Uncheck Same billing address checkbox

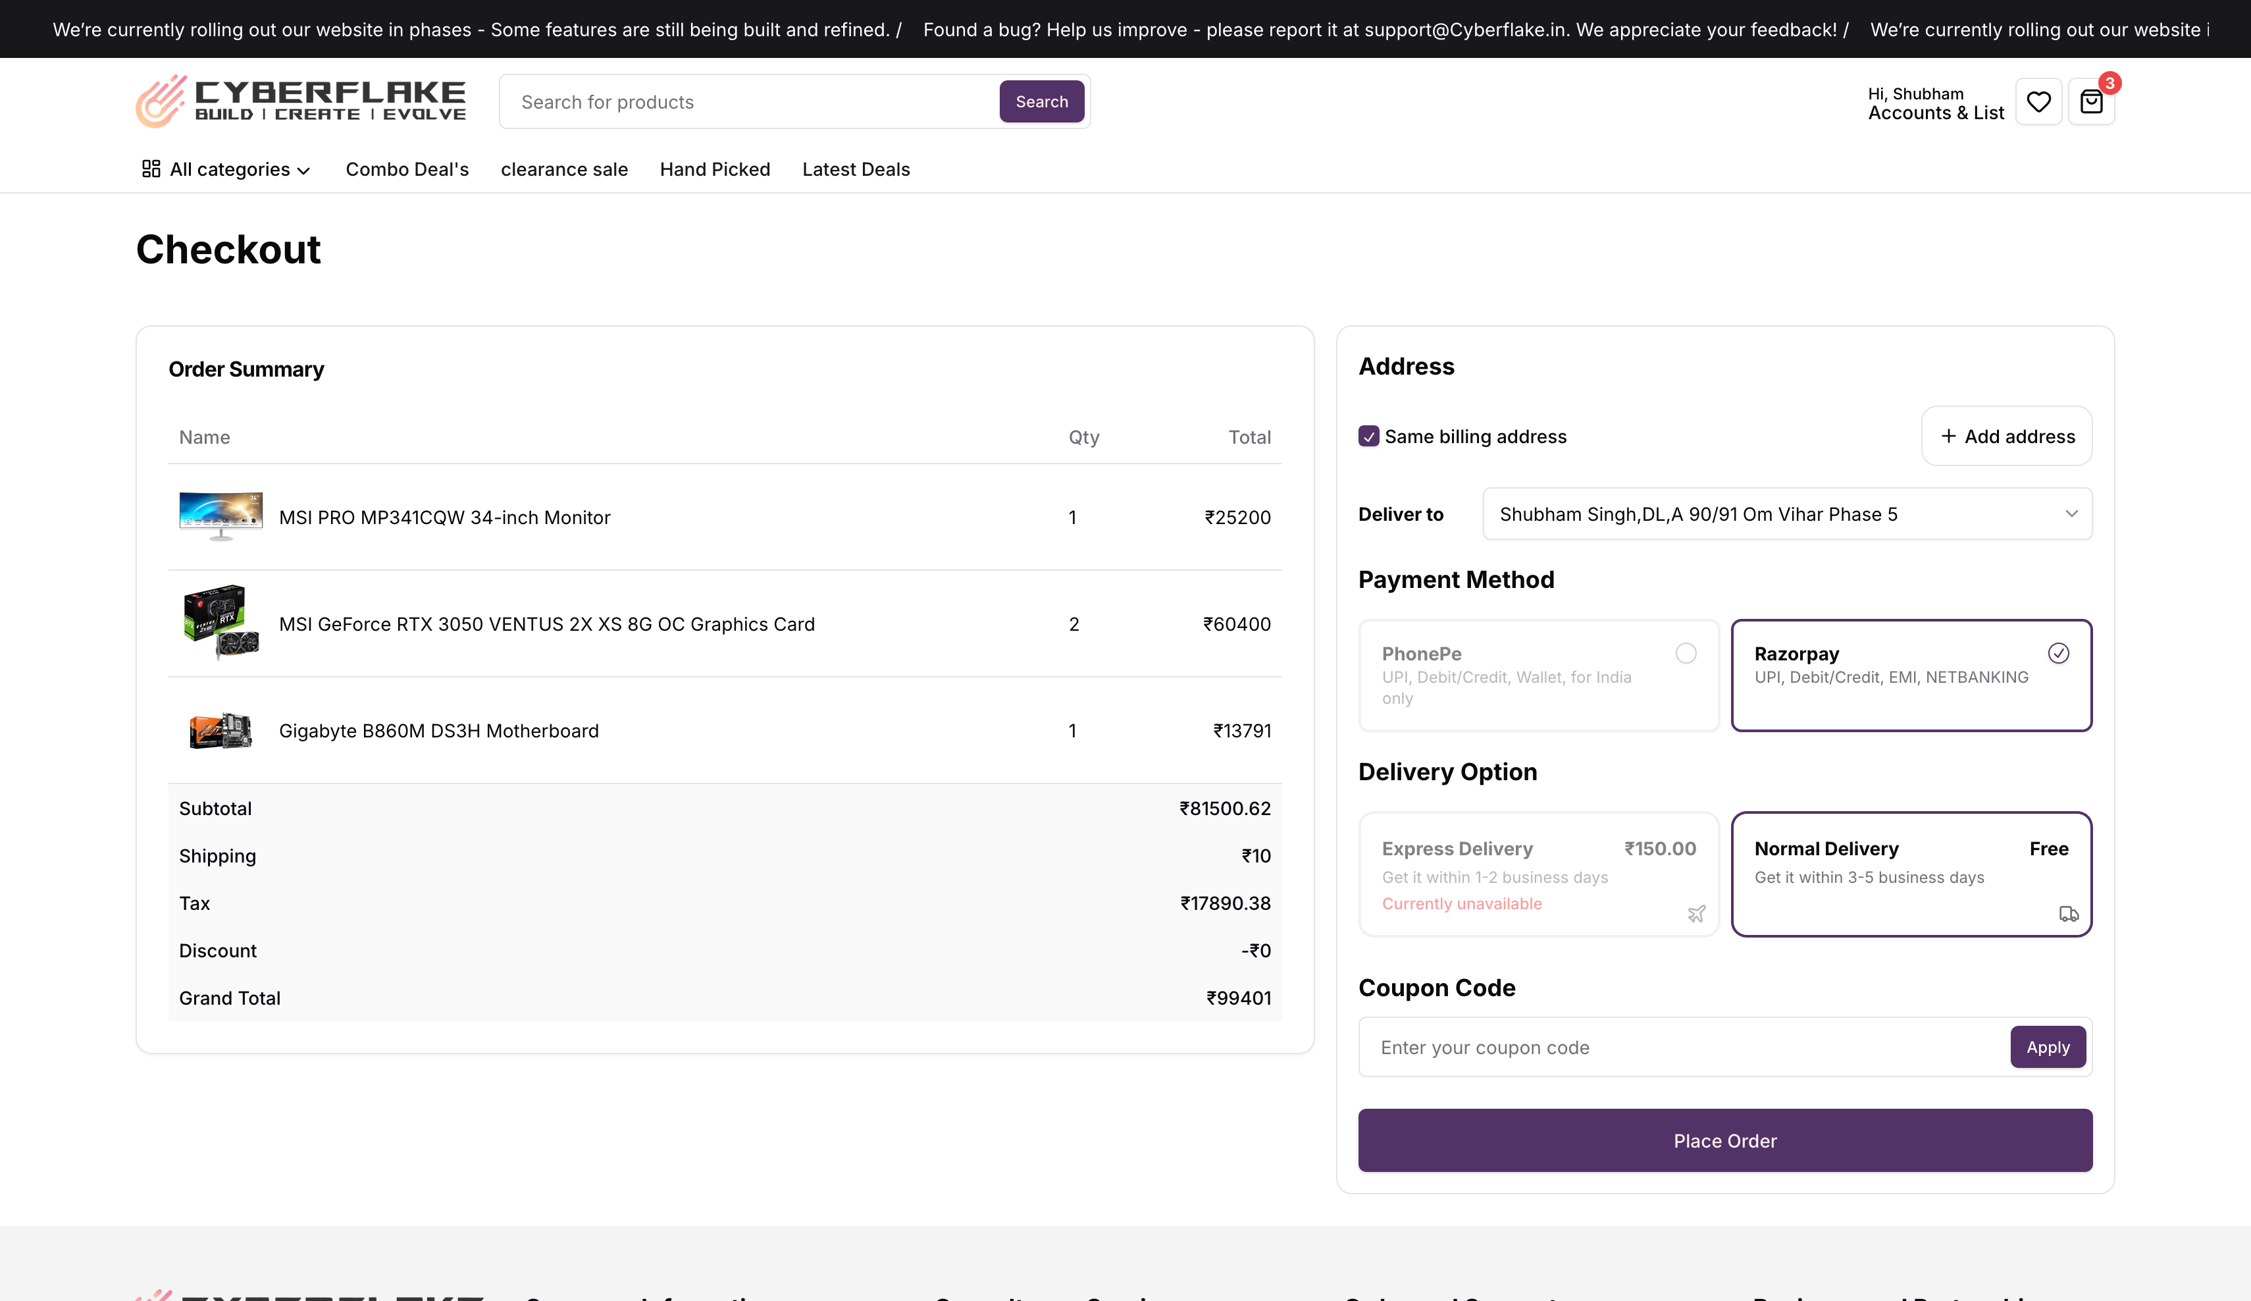coord(1368,436)
